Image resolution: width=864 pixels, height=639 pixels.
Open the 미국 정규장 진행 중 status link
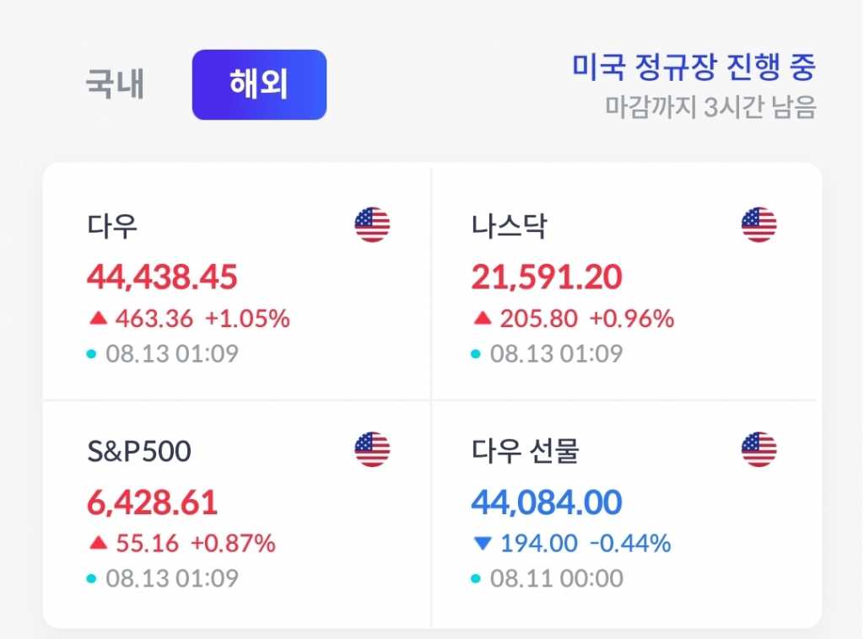coord(694,67)
